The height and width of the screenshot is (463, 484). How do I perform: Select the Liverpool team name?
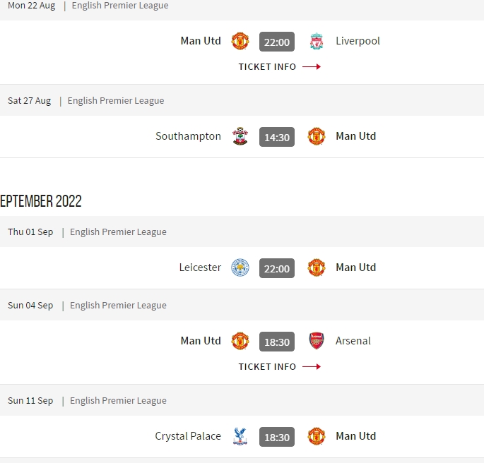coord(358,41)
